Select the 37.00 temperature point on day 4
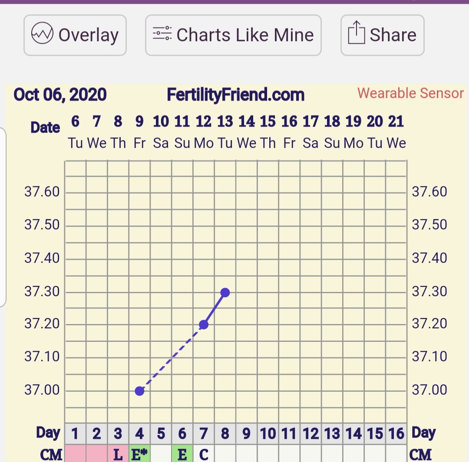Image resolution: width=469 pixels, height=462 pixels. point(139,391)
